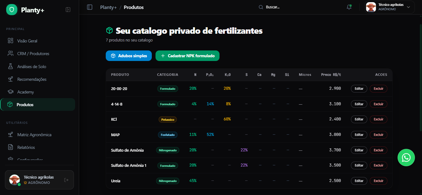Delete the Ureia product

pyautogui.click(x=378, y=181)
